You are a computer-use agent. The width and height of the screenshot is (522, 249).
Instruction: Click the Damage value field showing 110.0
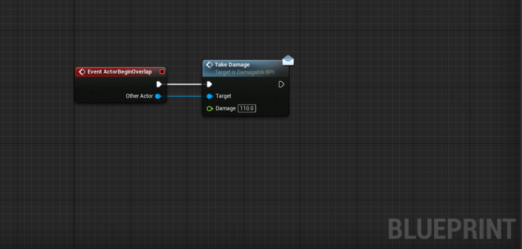point(247,108)
